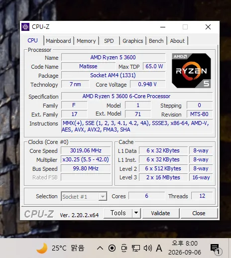Click the L1 Inst. 8-way value
Image resolution: width=231 pixels, height=258 pixels.
(201, 159)
